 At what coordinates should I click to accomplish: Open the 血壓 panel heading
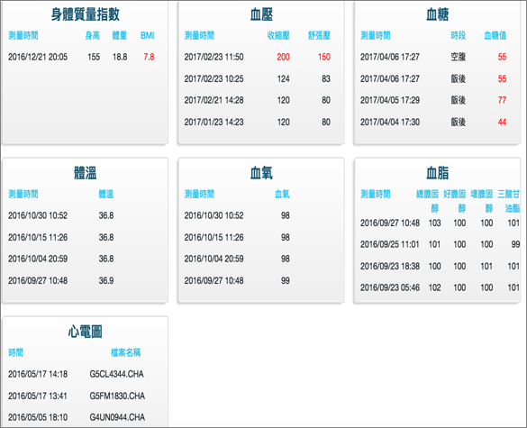coord(261,14)
